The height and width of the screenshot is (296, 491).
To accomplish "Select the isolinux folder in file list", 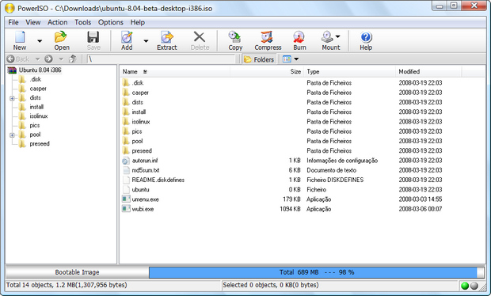I will pos(141,122).
